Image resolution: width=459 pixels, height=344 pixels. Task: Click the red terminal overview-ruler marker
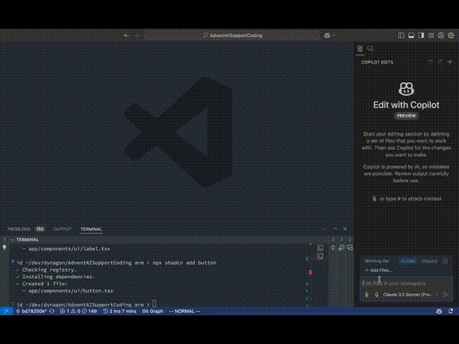(x=311, y=272)
